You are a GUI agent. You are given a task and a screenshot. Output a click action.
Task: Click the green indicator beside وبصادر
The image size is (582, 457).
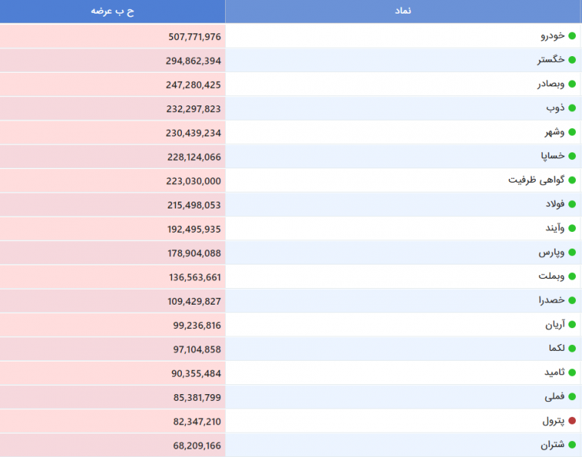[x=572, y=84]
